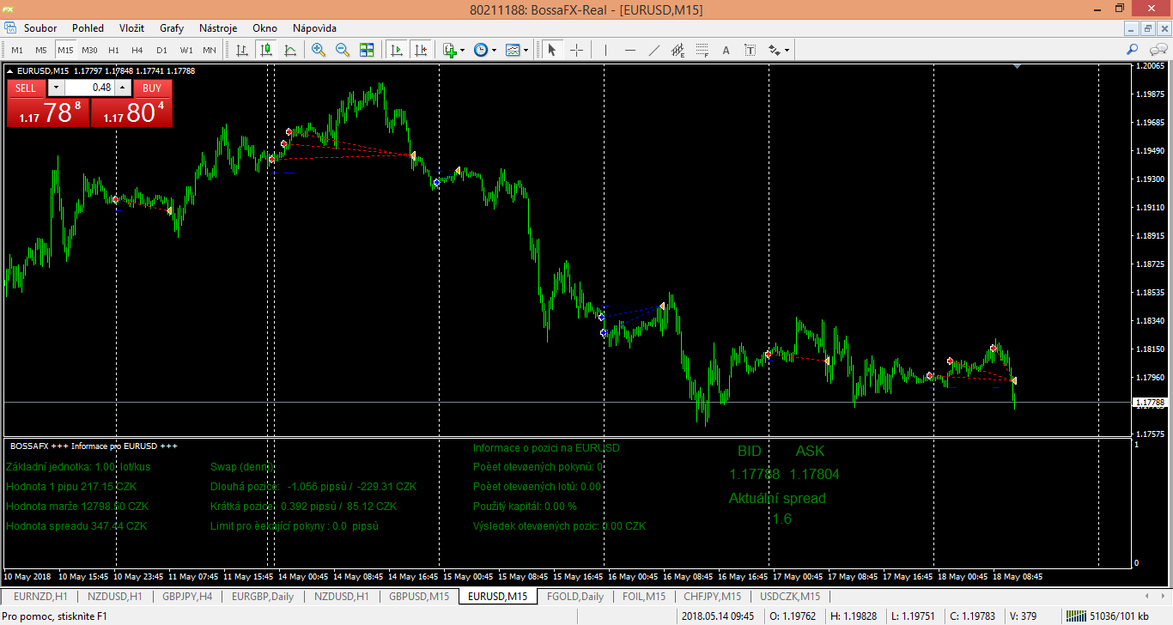Select the candlestick chart icon
The width and height of the screenshot is (1173, 625).
tap(266, 50)
